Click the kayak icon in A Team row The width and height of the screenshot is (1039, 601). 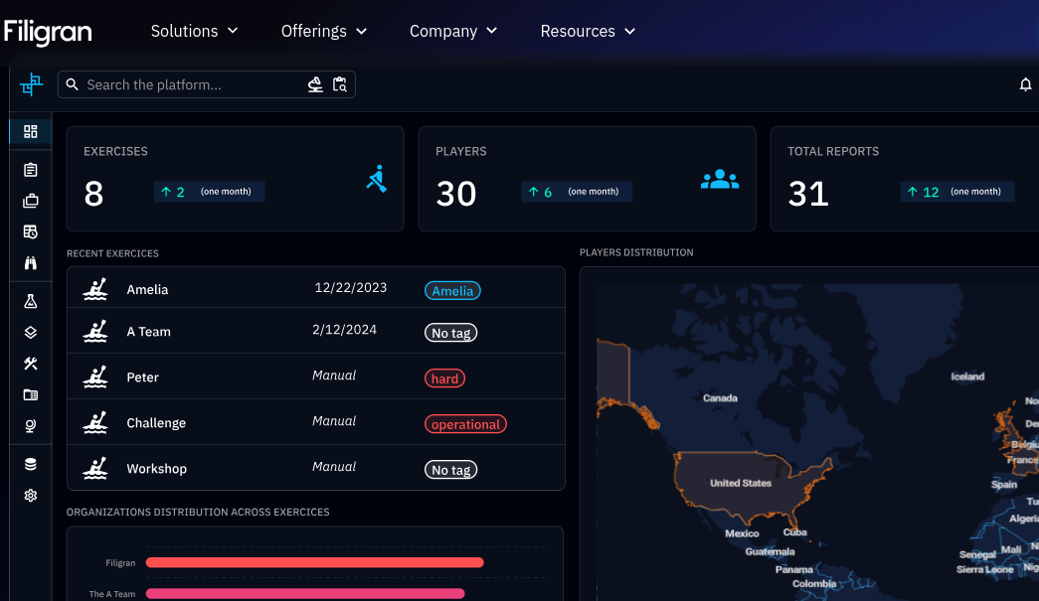[95, 331]
